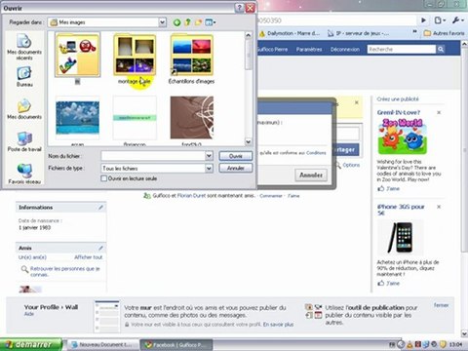
Task: Click Déconnexion on Facebook bar
Action: point(345,50)
